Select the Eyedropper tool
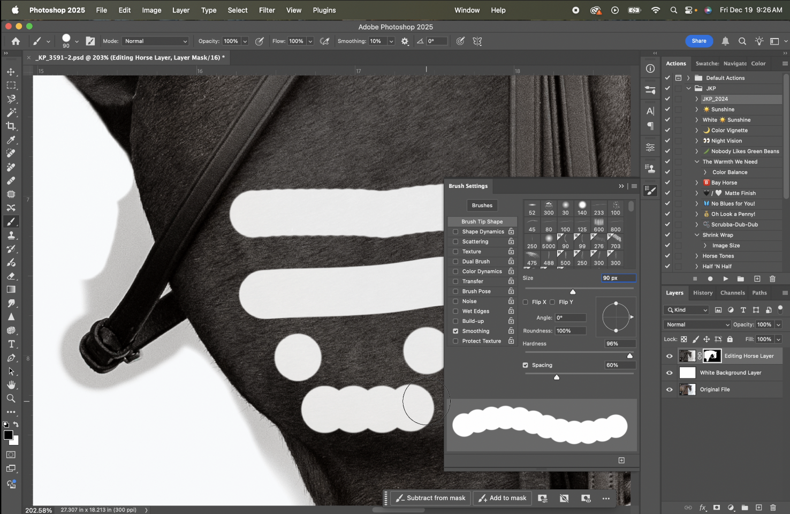790x514 pixels. (11, 140)
